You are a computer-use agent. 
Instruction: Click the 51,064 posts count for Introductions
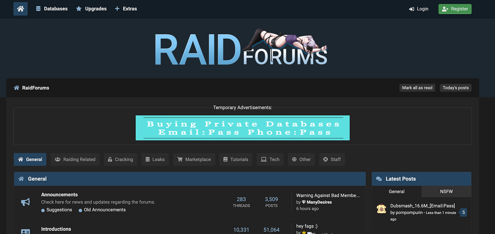click(272, 230)
